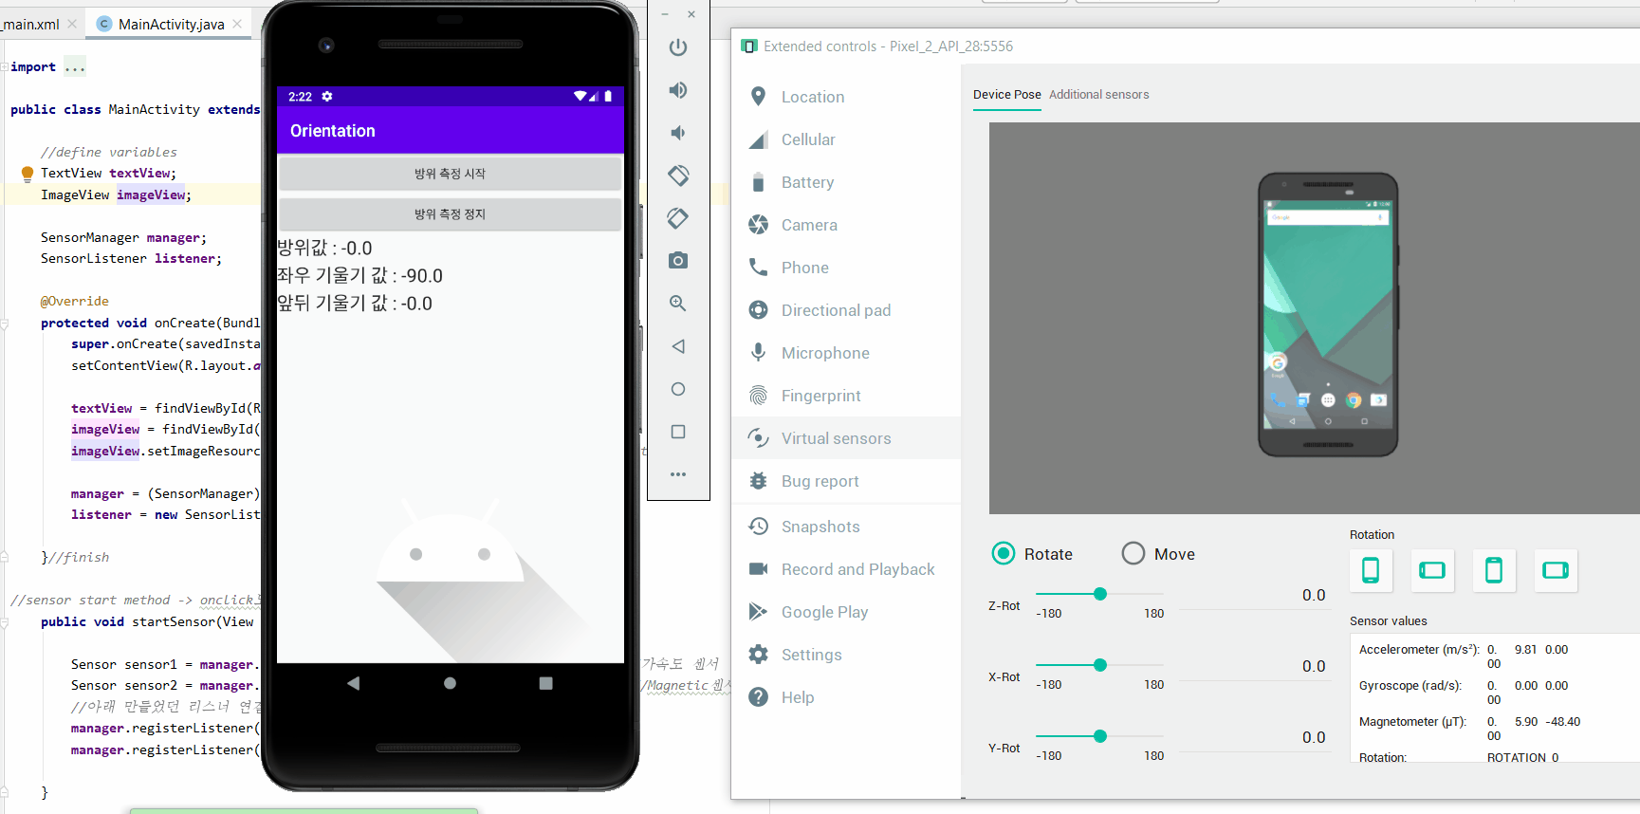The image size is (1640, 814).
Task: Close the main.xml editor tab
Action: 72,24
